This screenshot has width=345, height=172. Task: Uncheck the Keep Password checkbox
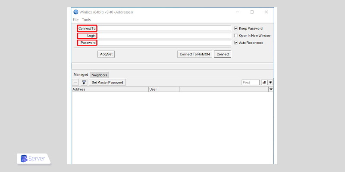point(236,28)
